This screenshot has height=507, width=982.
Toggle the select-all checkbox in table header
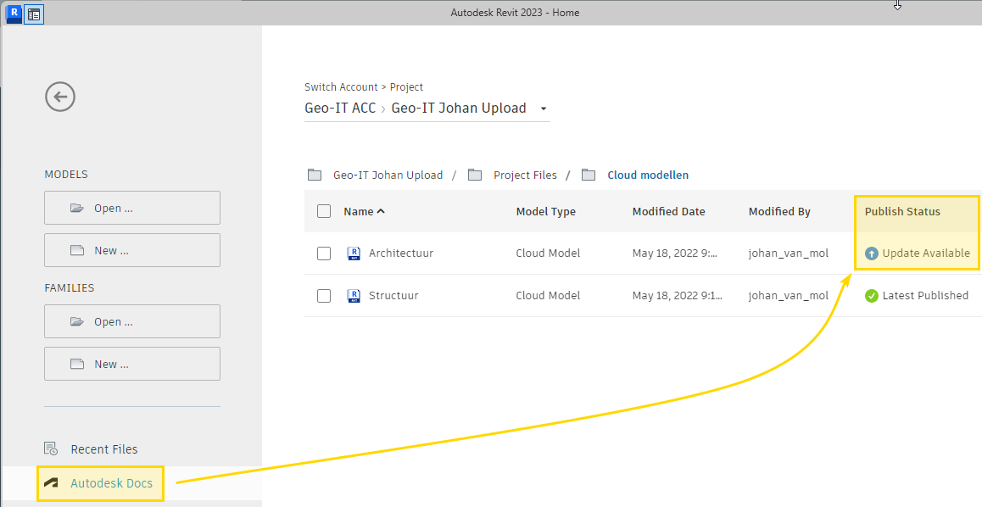click(x=324, y=211)
